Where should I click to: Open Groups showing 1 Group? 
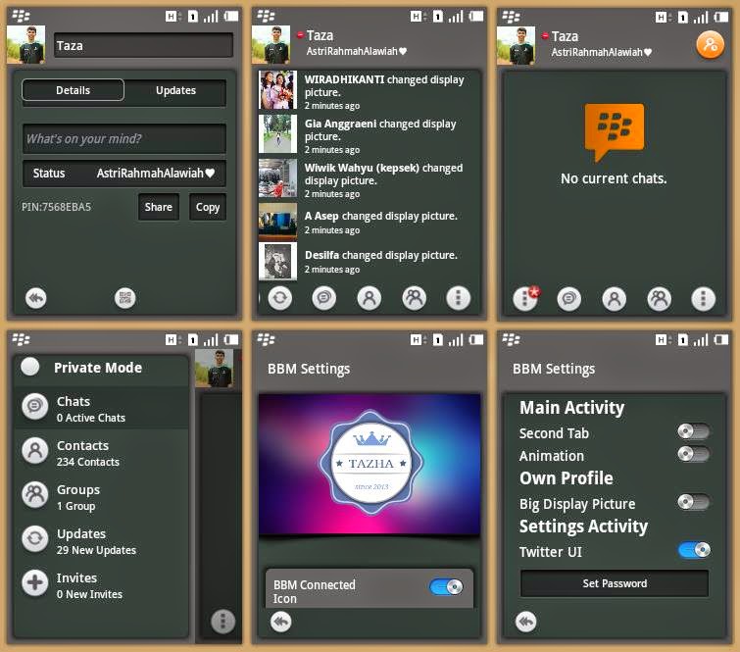tap(102, 497)
